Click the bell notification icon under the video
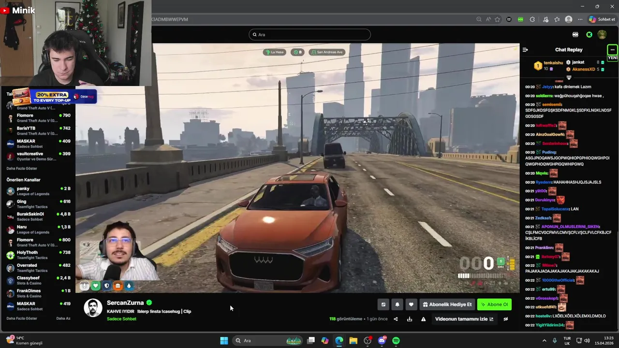This screenshot has width=619, height=348. (397, 304)
